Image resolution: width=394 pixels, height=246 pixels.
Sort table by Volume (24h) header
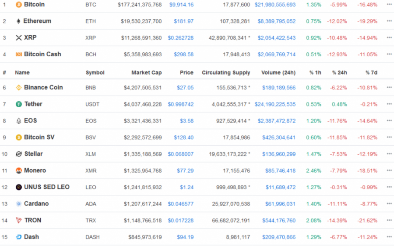(278, 72)
